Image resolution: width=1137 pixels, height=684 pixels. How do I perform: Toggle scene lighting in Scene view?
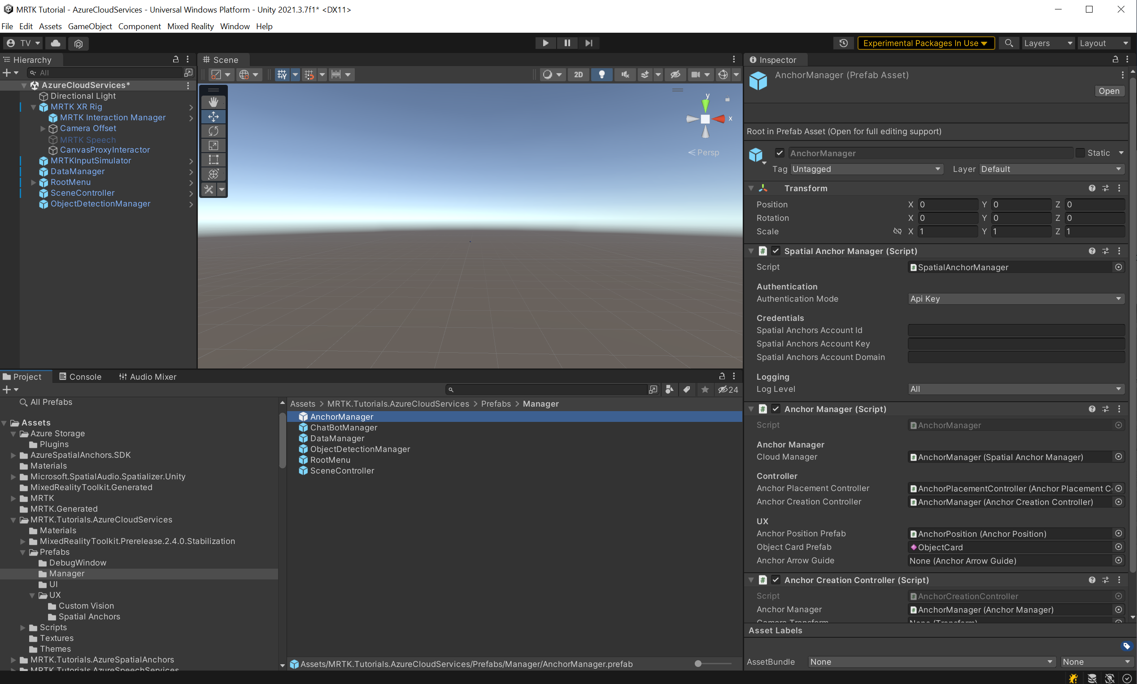click(602, 74)
